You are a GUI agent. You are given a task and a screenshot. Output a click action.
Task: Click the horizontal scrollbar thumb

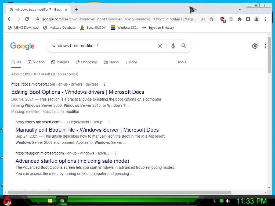click(x=119, y=192)
